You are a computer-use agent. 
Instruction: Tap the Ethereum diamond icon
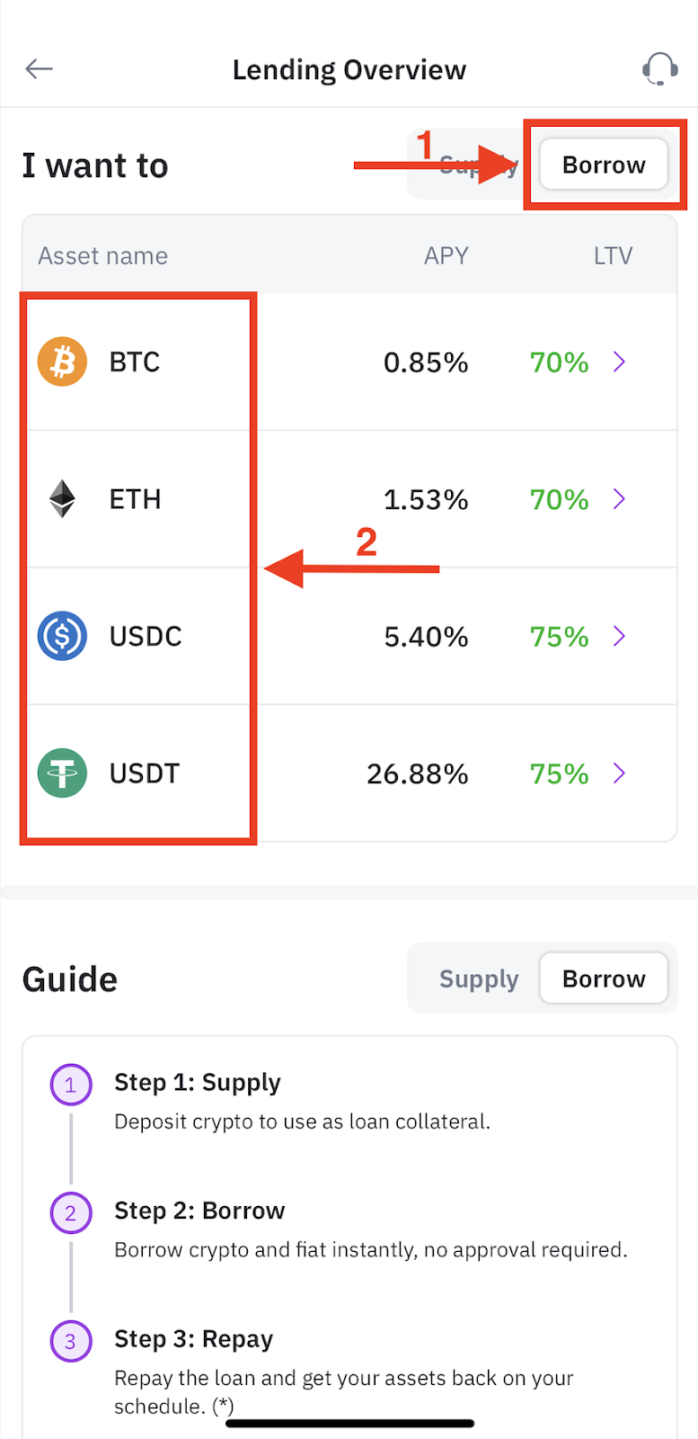[62, 499]
